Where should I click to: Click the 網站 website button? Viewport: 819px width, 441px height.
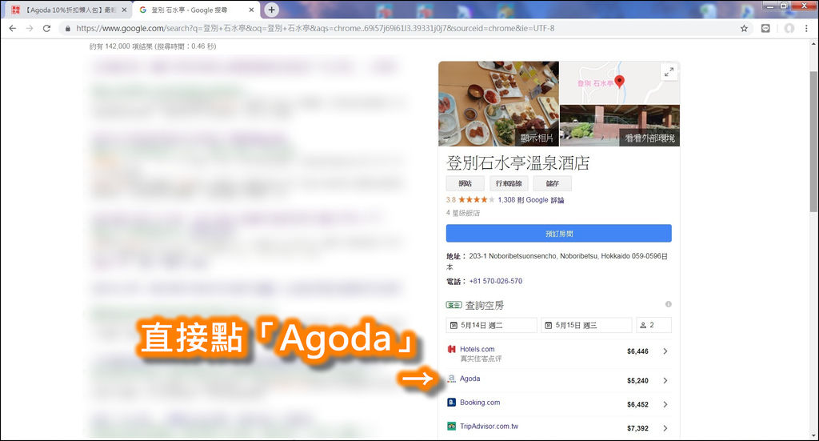(465, 183)
